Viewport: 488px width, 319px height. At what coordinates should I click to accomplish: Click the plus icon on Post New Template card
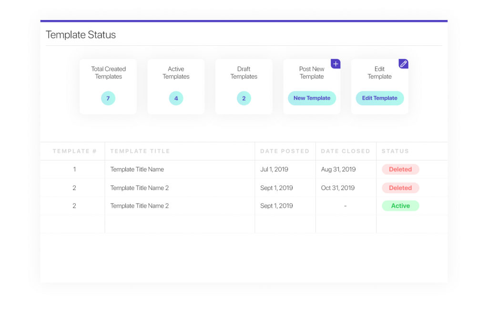click(335, 64)
